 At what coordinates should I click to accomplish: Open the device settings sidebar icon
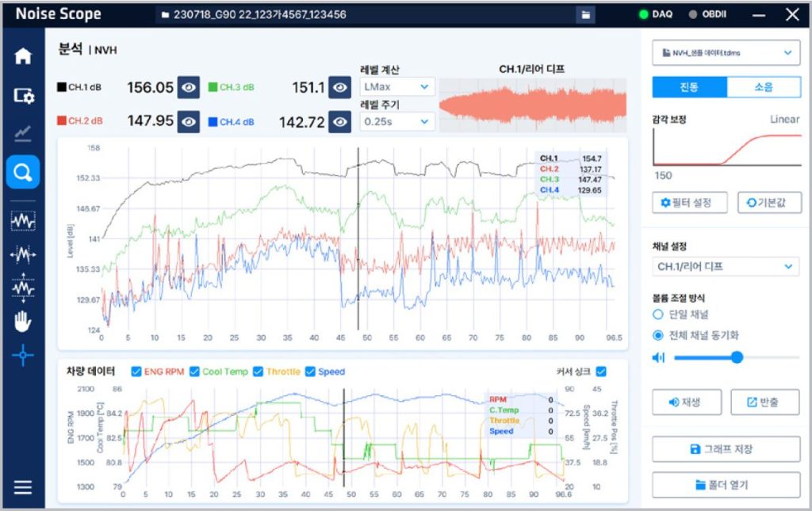click(x=23, y=96)
